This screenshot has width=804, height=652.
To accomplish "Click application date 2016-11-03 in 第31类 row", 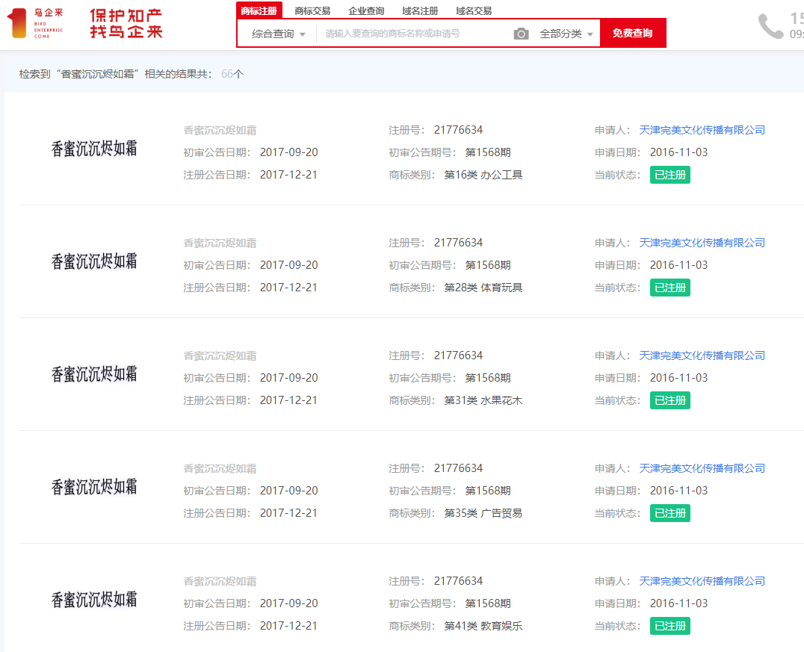I will click(x=679, y=378).
